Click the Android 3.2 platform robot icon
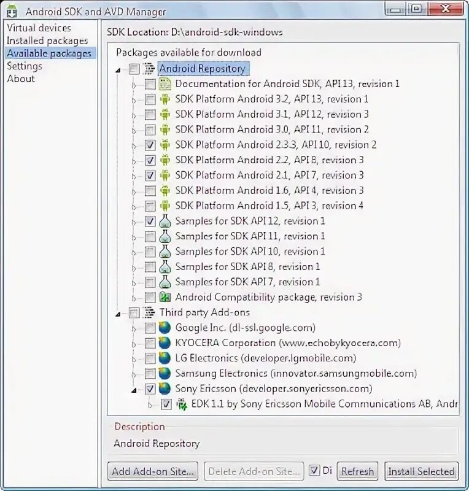 pos(165,99)
